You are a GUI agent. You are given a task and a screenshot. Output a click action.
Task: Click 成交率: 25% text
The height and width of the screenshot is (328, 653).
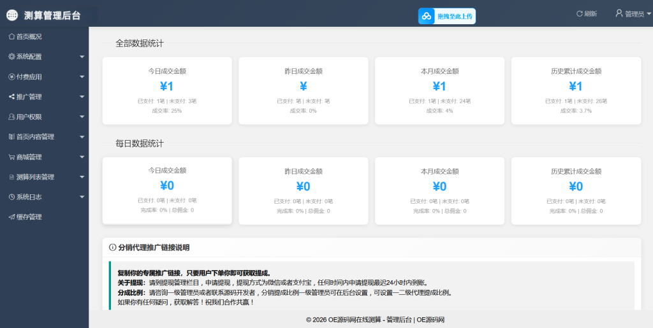(x=167, y=111)
